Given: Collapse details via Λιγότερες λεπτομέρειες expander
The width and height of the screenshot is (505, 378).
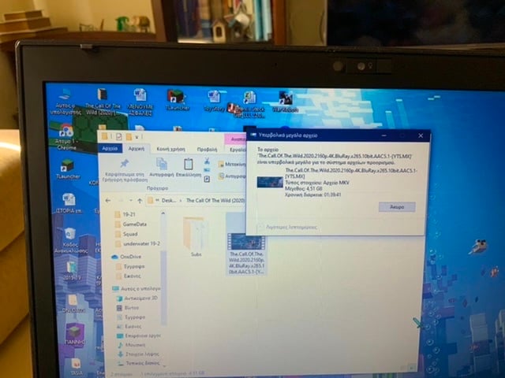Looking at the screenshot, I should [288, 228].
